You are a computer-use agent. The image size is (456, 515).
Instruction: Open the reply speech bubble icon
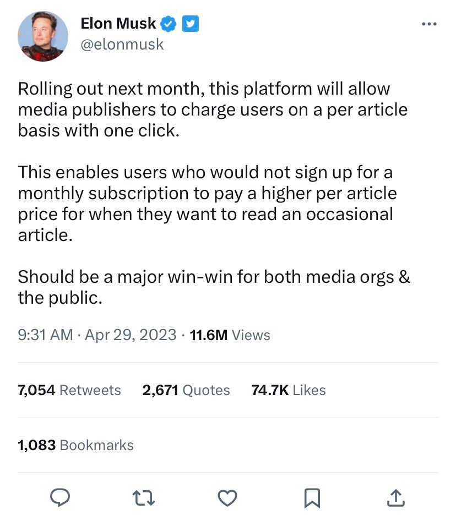[59, 497]
